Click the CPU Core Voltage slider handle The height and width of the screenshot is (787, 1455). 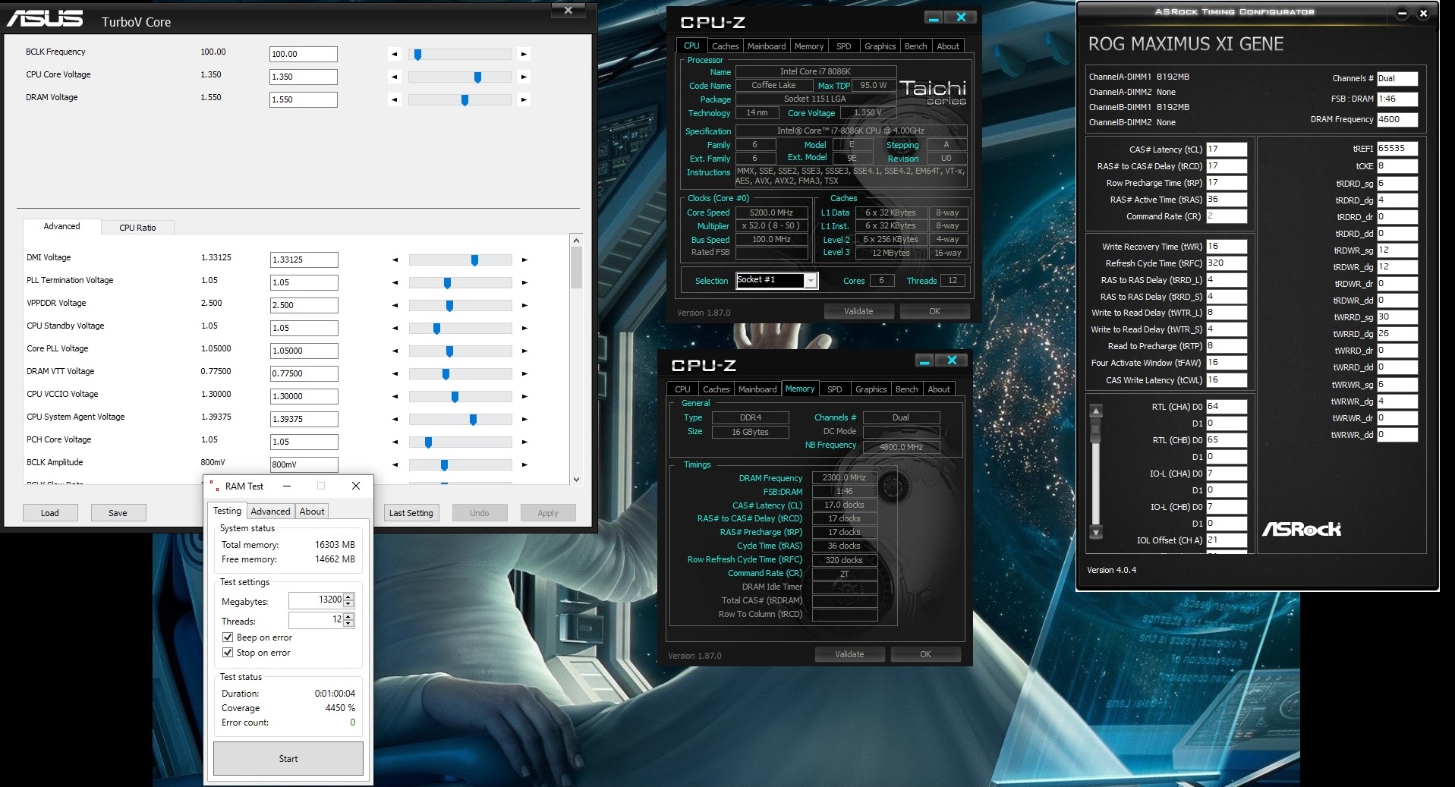click(477, 77)
